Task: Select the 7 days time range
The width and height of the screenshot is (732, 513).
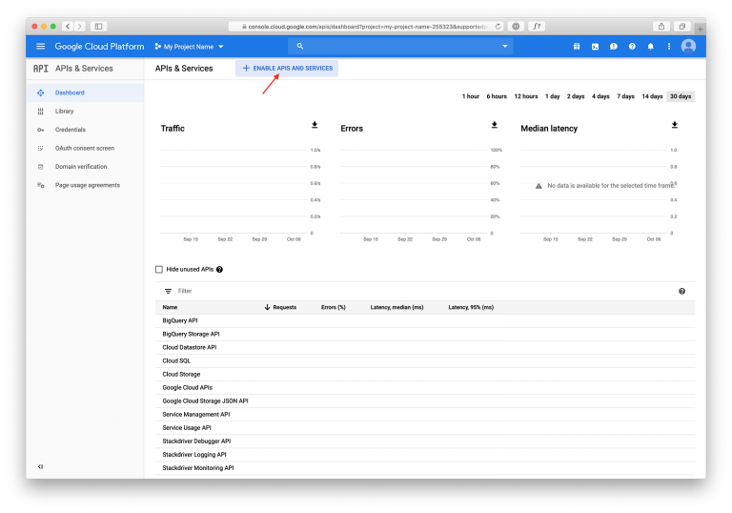Action: click(x=625, y=96)
